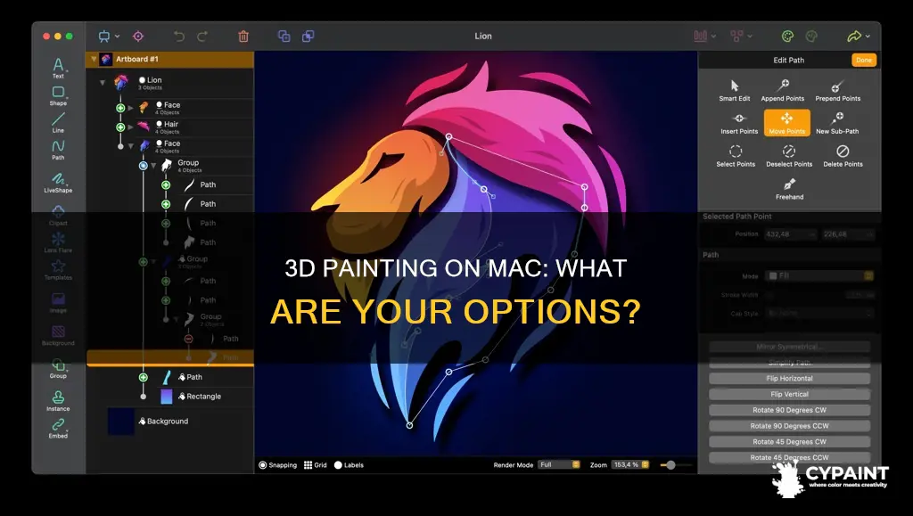Click the first overlapping-squares icon in toolbar

pyautogui.click(x=284, y=36)
